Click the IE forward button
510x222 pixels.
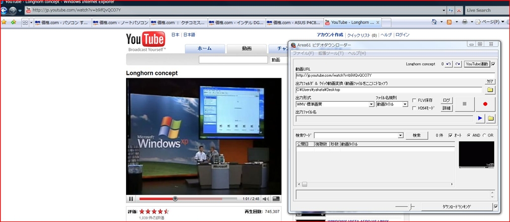12,10
